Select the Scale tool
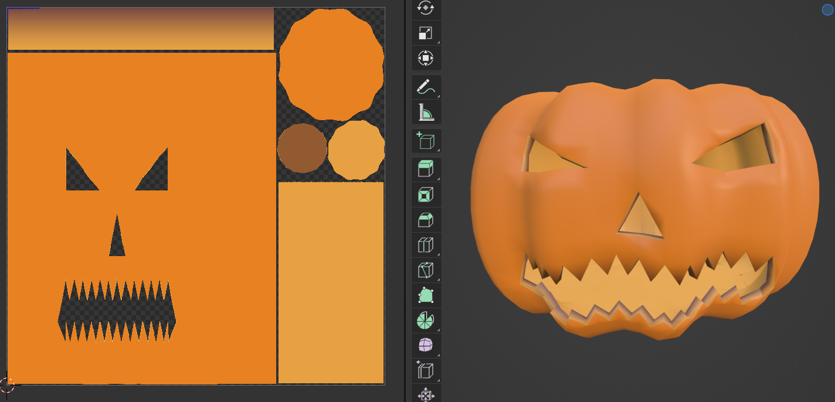The image size is (835, 402). [426, 33]
